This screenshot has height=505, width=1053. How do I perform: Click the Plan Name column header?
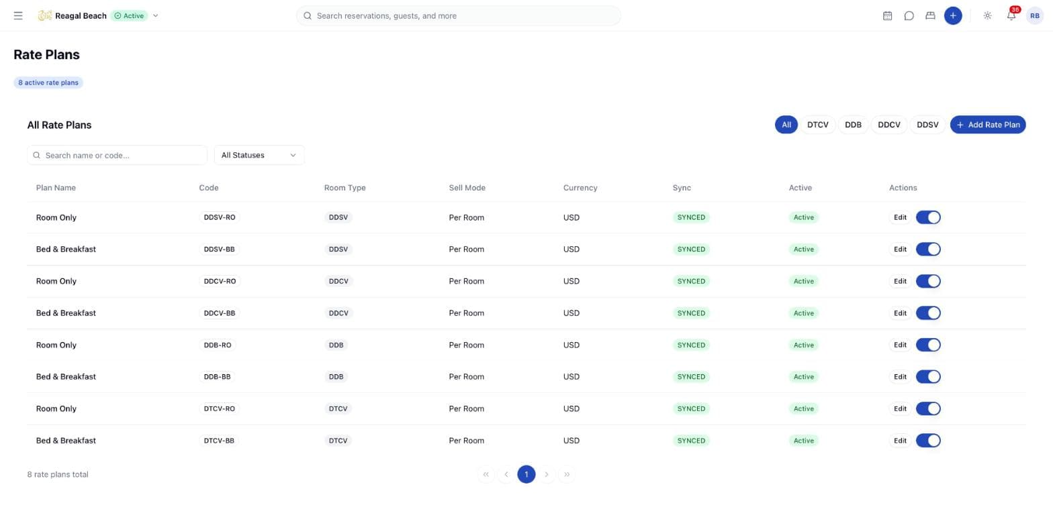click(x=56, y=188)
